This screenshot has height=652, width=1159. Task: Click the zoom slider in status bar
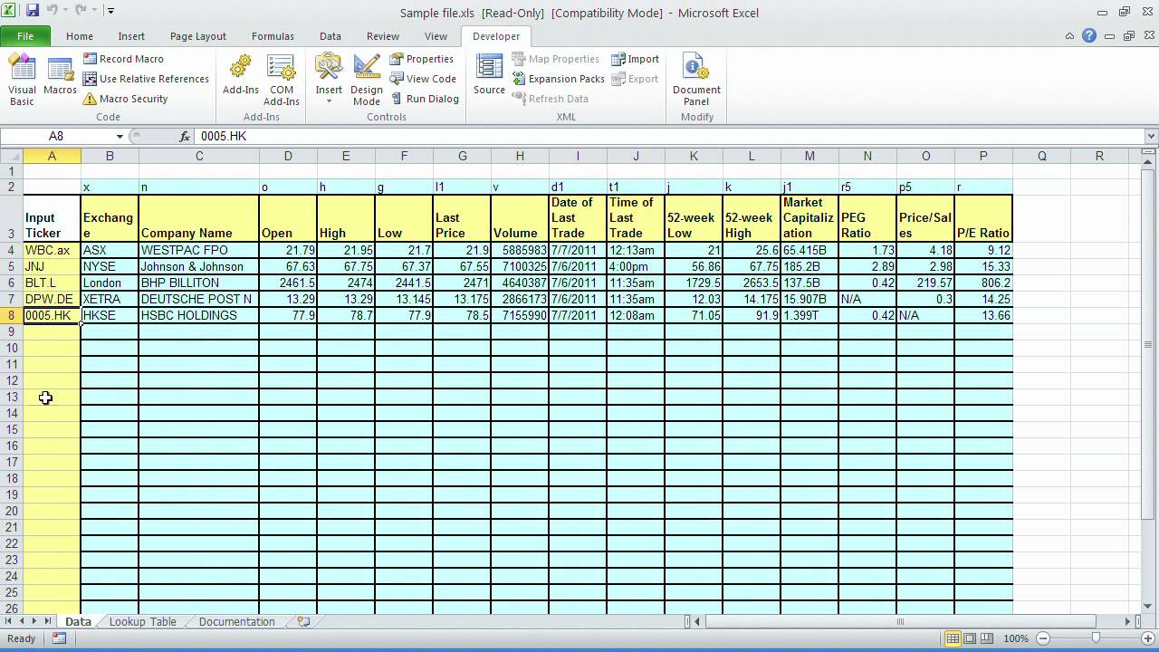point(1096,638)
